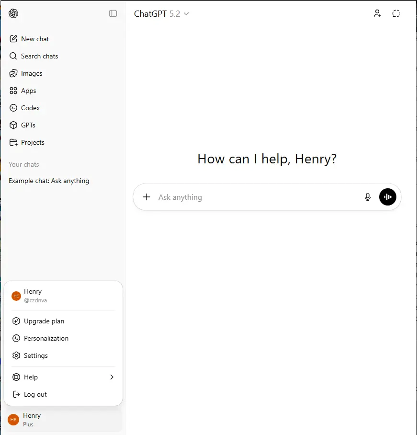Click the GPTs cube icon
Screen dimensions: 417x435
coord(13,125)
